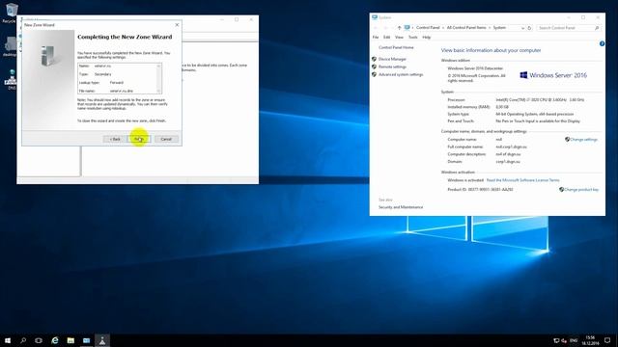Click the Windows Server 2016 logo
The width and height of the screenshot is (618, 347).
[553, 75]
